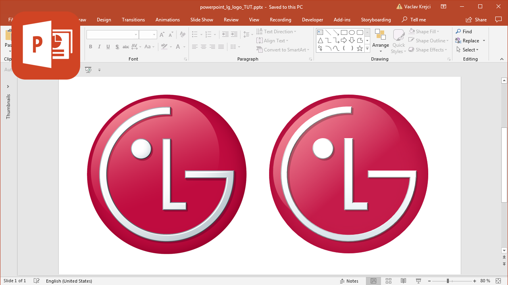Clear all formatting eraser icon
Image resolution: width=508 pixels, height=285 pixels.
tap(183, 35)
